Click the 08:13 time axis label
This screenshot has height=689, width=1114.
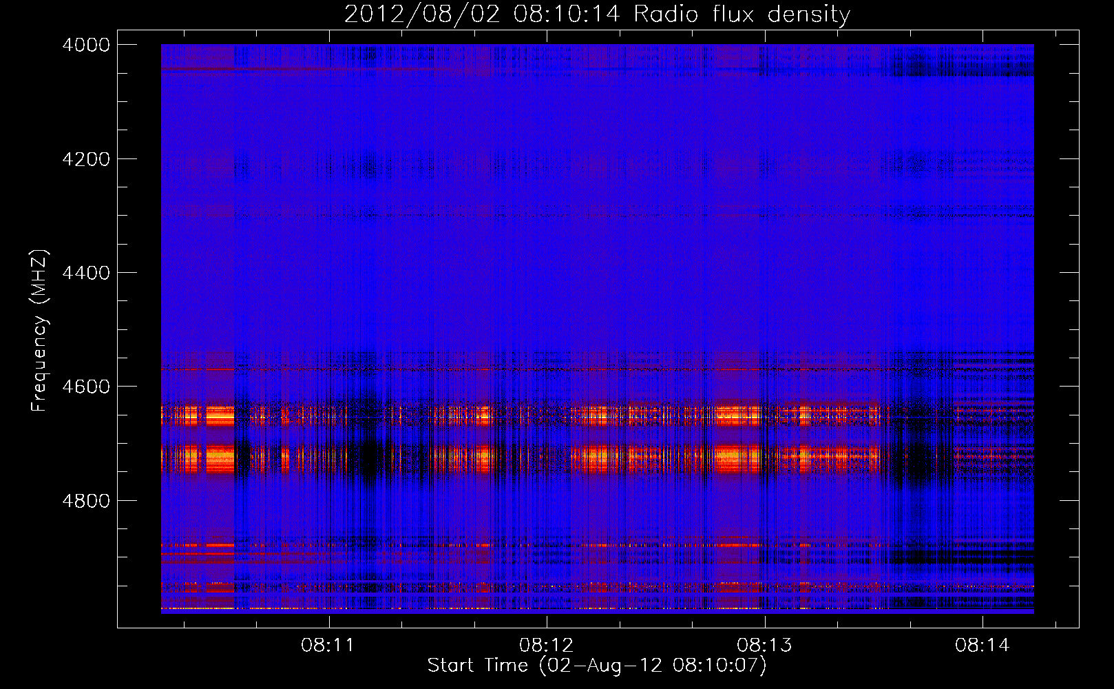click(764, 646)
